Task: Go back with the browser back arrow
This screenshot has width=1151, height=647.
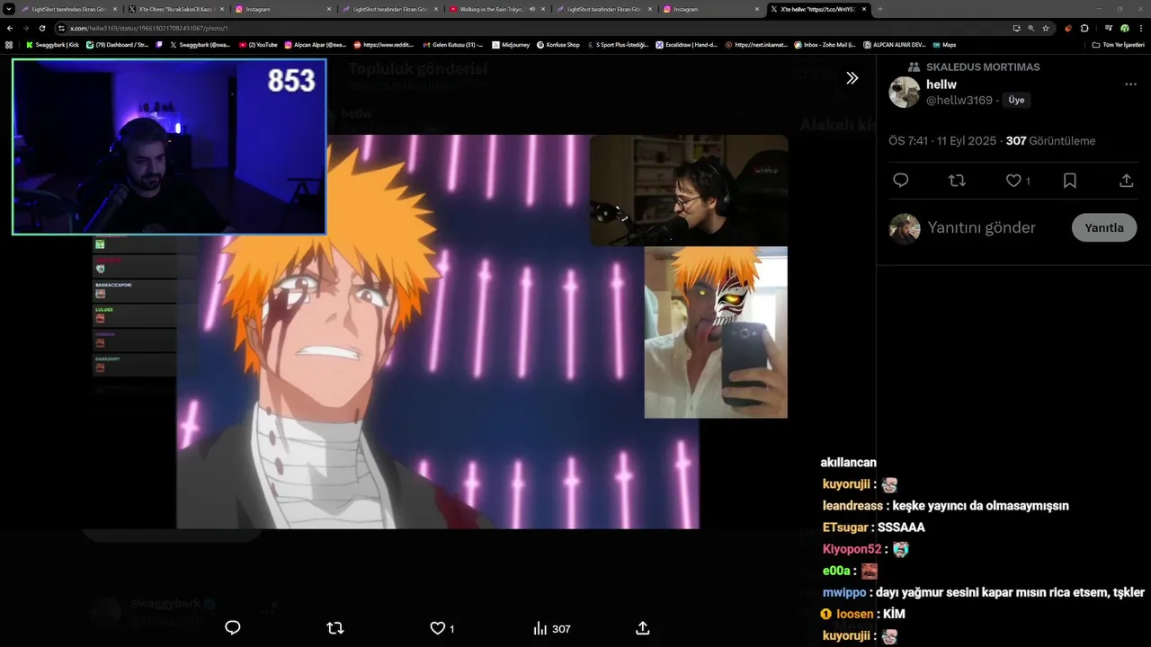Action: click(x=10, y=28)
